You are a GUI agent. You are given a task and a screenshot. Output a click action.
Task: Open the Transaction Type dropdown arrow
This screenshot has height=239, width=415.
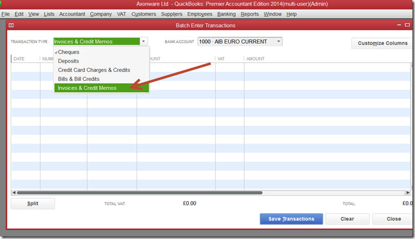(144, 41)
